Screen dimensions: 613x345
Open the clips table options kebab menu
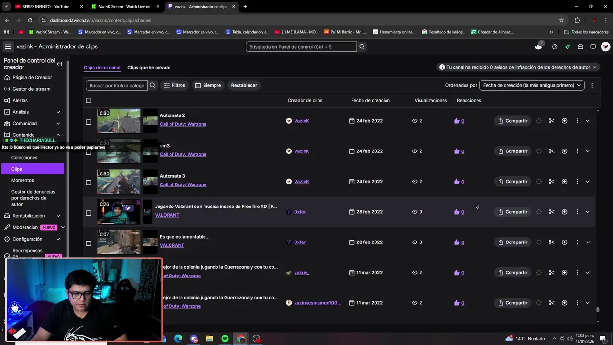(x=592, y=85)
